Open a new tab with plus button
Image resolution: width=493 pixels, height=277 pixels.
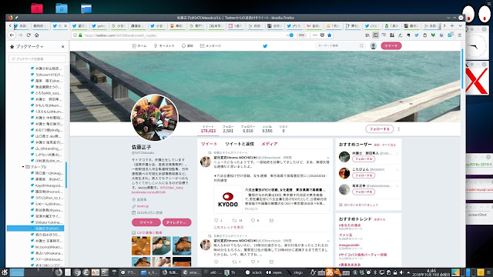pyautogui.click(x=452, y=25)
